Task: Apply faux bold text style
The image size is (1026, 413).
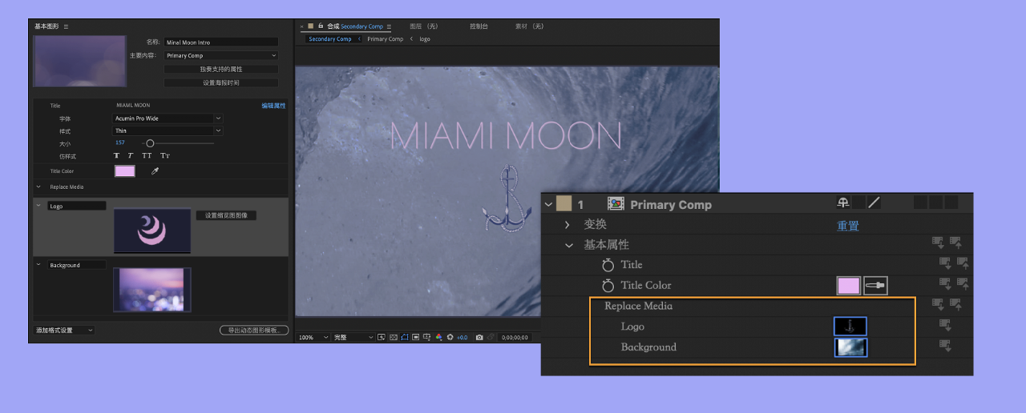Action: tap(116, 156)
